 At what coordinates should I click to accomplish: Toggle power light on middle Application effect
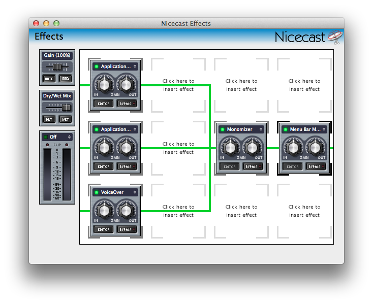point(97,129)
